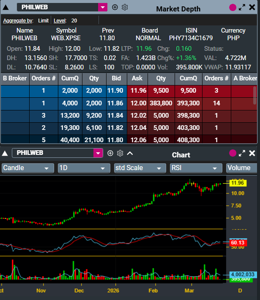Click the ISIN value PHY7134C1679
Image resolution: width=260 pixels, height=300 pixels.
(191, 38)
